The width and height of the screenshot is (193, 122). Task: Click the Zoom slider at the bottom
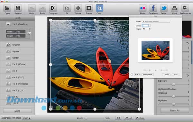94,118
